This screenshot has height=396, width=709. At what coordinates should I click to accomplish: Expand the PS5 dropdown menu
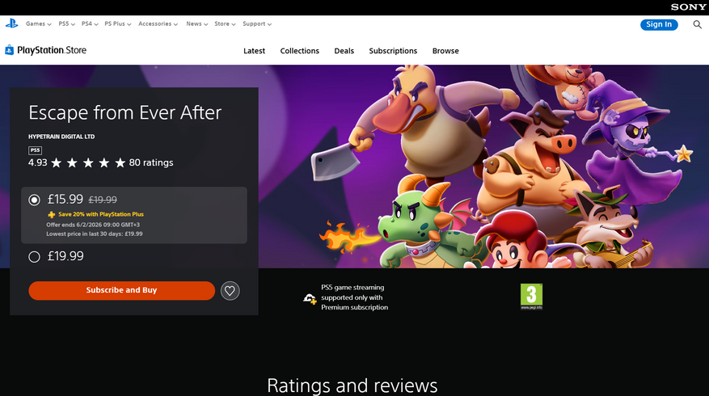point(66,24)
